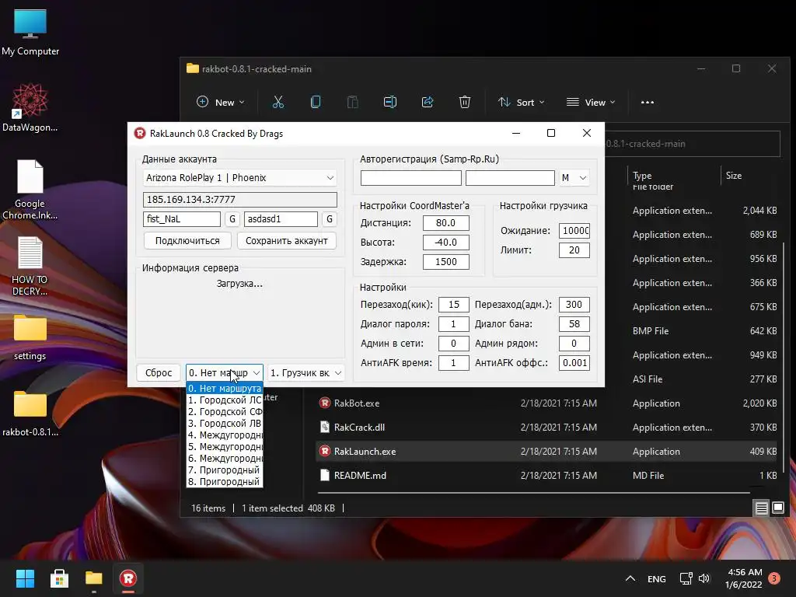Image resolution: width=796 pixels, height=597 pixels.
Task: Click the password field asdasd1
Action: (281, 218)
